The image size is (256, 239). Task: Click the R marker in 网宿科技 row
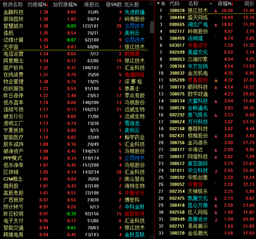click(x=216, y=157)
